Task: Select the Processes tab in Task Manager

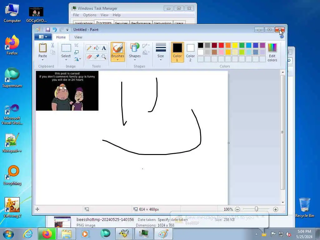Action: (x=104, y=22)
